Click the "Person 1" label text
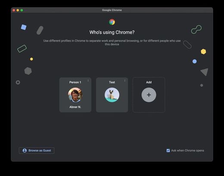The height and width of the screenshot is (176, 224). click(75, 82)
